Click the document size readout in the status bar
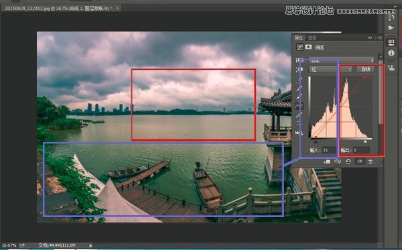The width and height of the screenshot is (402, 250). pos(57,245)
